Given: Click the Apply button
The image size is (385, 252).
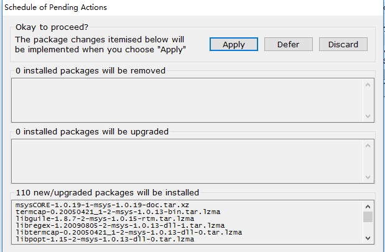Looking at the screenshot, I should (233, 44).
